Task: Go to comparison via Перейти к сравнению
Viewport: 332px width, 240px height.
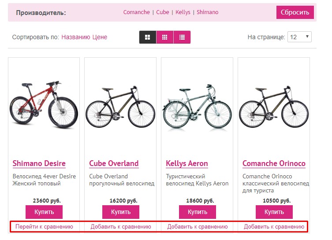Action: tap(44, 227)
